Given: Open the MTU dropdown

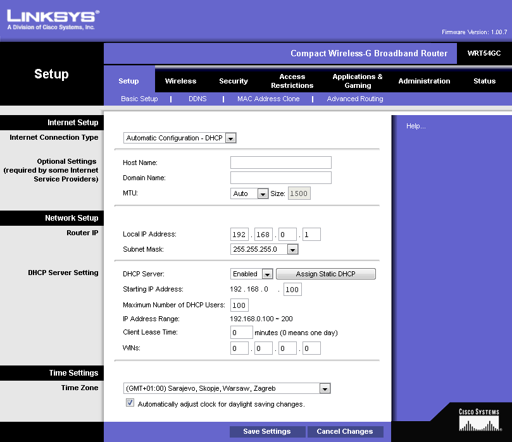Looking at the screenshot, I should tap(261, 193).
